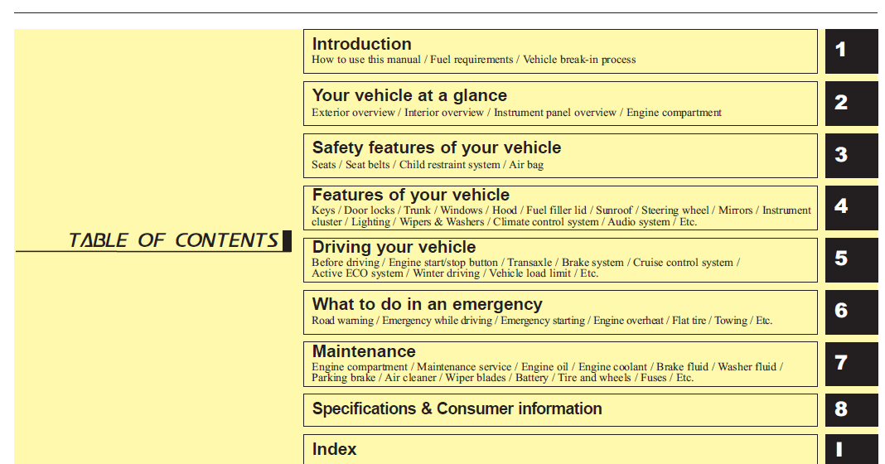Image resolution: width=885 pixels, height=464 pixels.
Task: Click the black tab numbered 6
Action: [852, 312]
